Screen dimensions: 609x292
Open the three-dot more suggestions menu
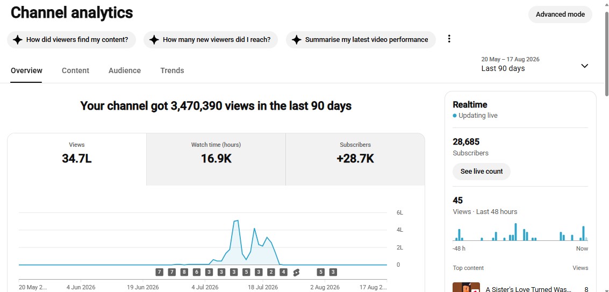(x=449, y=39)
